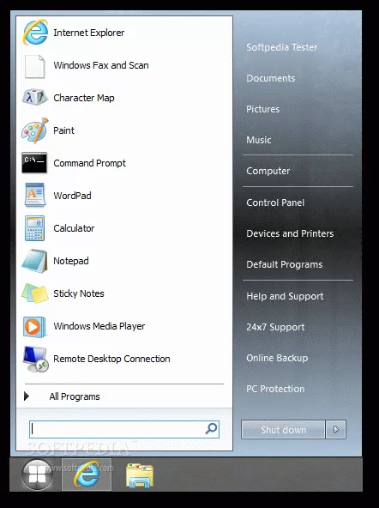The width and height of the screenshot is (379, 508).
Task: Launch Windows Media Player icon
Action: (34, 327)
